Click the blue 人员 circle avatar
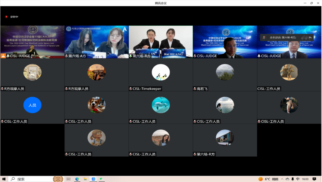Image resolution: width=322 pixels, height=182 pixels. (32, 105)
